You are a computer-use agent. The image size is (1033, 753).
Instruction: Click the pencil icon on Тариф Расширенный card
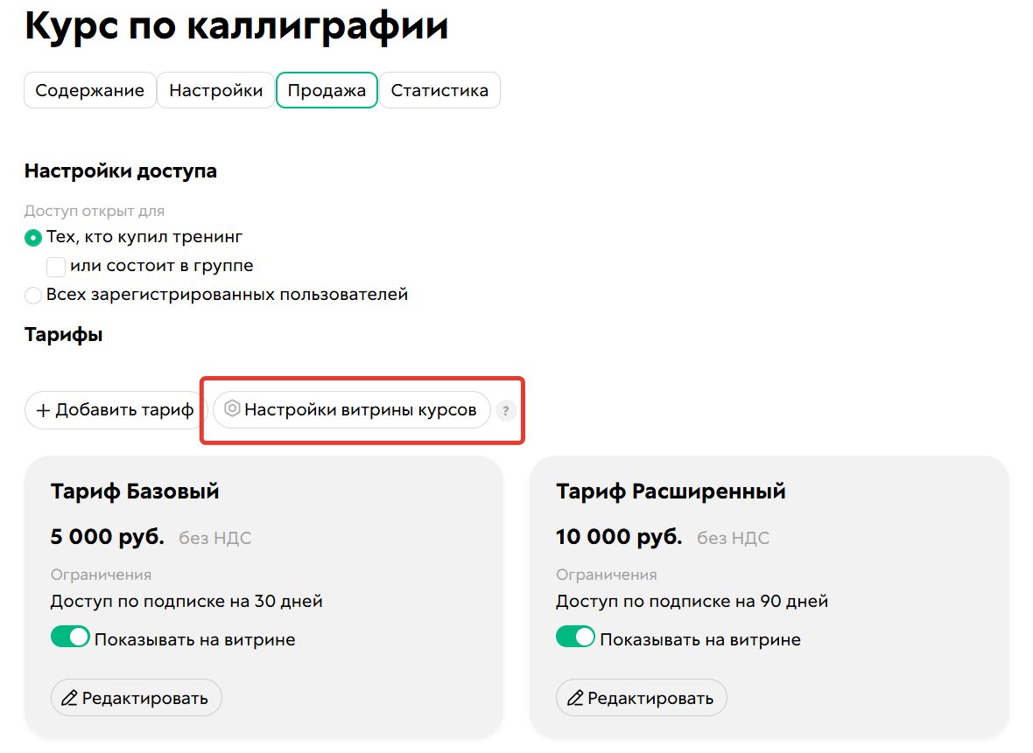pyautogui.click(x=577, y=697)
